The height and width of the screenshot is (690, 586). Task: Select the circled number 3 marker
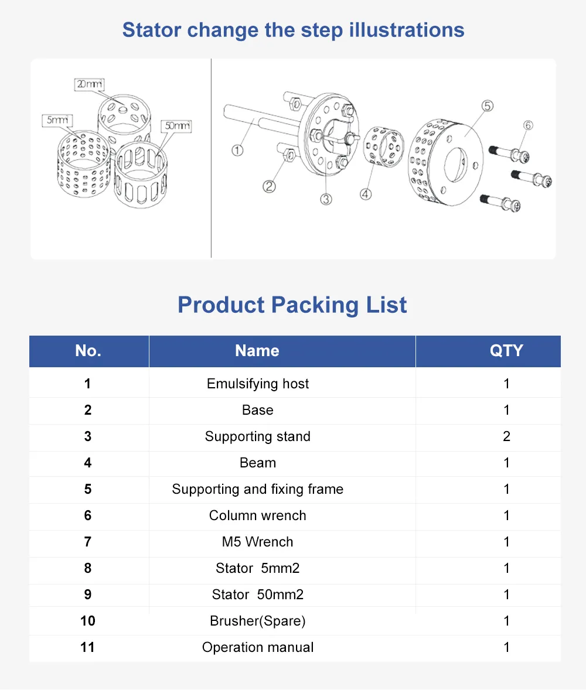326,199
